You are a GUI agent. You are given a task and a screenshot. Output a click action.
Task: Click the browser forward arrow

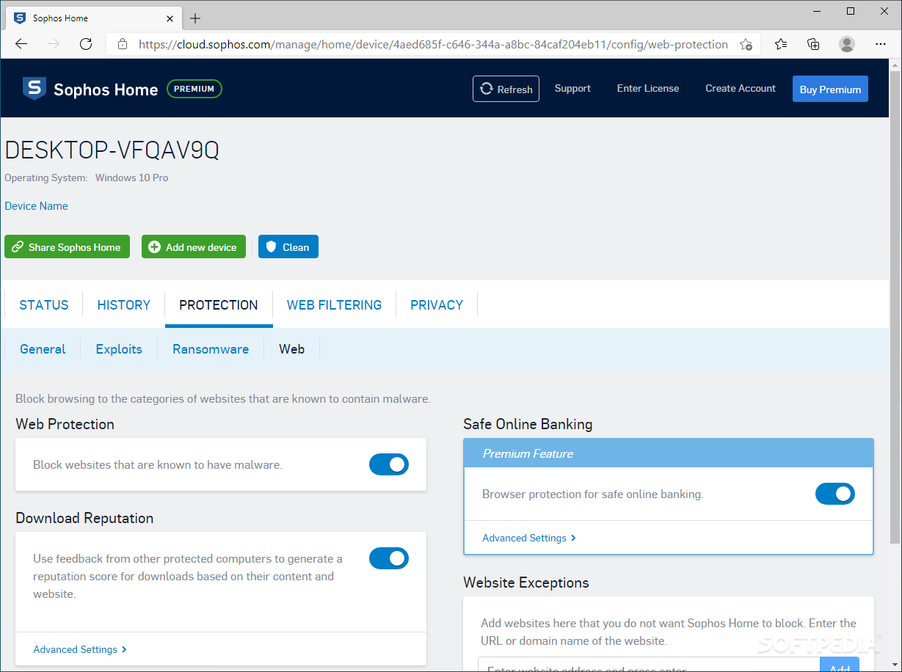pos(54,44)
